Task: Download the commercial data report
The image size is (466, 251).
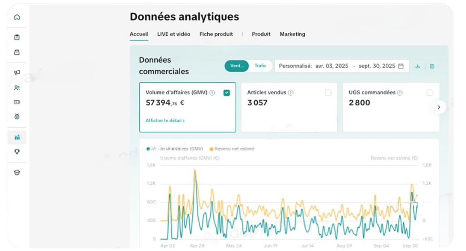Action: (418, 66)
